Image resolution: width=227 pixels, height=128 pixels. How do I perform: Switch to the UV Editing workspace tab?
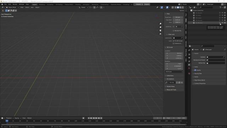tap(59, 5)
